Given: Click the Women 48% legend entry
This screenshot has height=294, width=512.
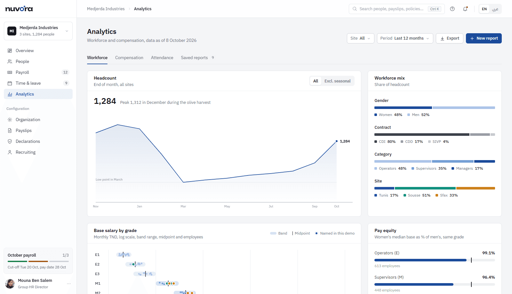Looking at the screenshot, I should (388, 115).
